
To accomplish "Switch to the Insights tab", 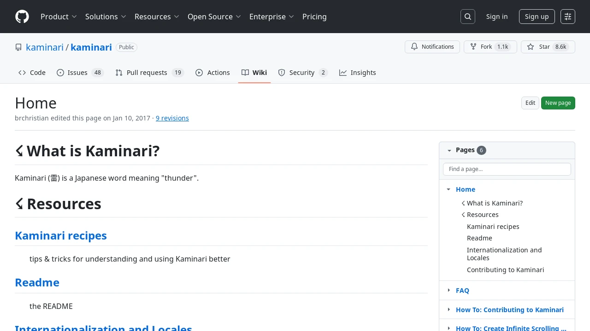I will 358,73.
